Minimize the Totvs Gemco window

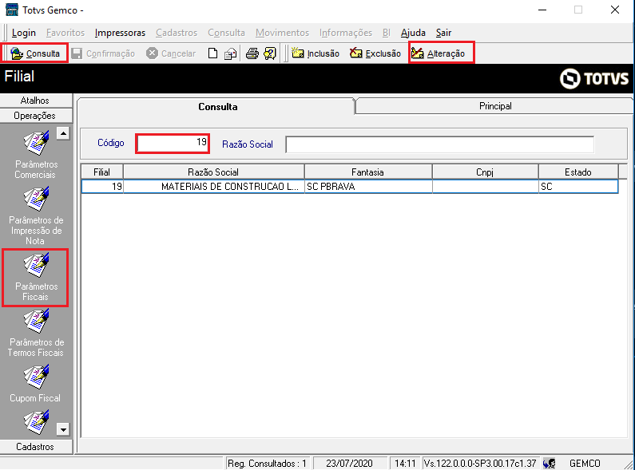[x=542, y=10]
